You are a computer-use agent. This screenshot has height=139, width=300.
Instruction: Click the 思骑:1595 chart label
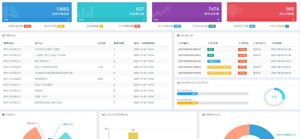[68, 124]
